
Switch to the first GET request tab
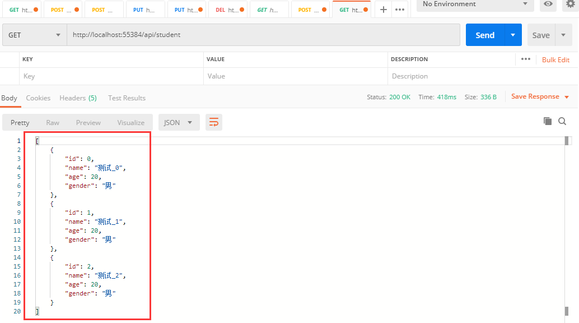pos(22,10)
